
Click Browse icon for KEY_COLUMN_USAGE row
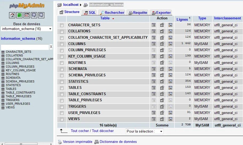point(154,56)
